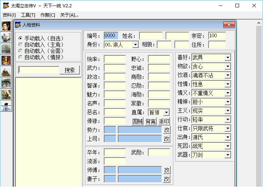Open the archer icon in sidebar
Viewport: 263px width, 194px height.
[6, 37]
